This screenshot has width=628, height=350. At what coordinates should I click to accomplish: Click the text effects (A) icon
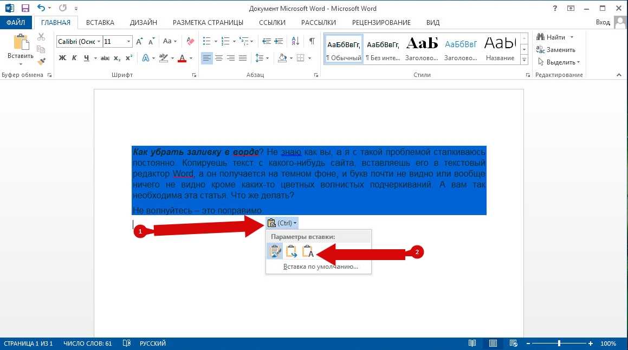(x=145, y=59)
